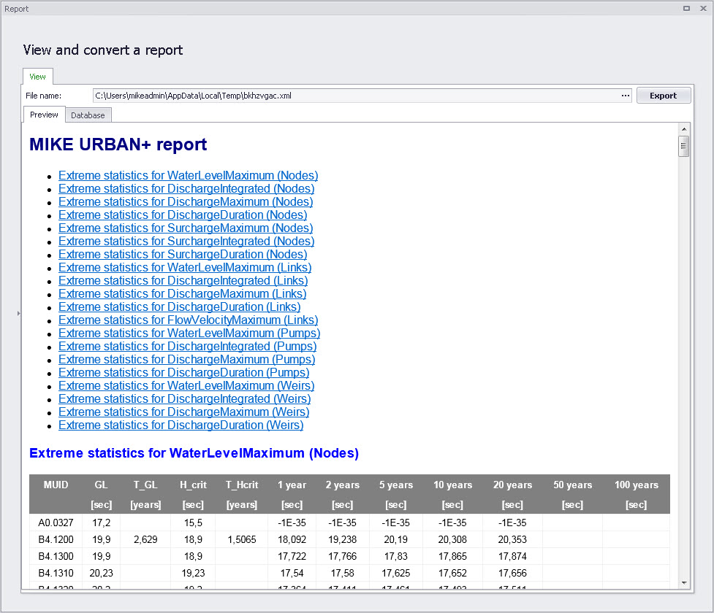Open link WaterLevelMaximum (Weirs)

[186, 386]
